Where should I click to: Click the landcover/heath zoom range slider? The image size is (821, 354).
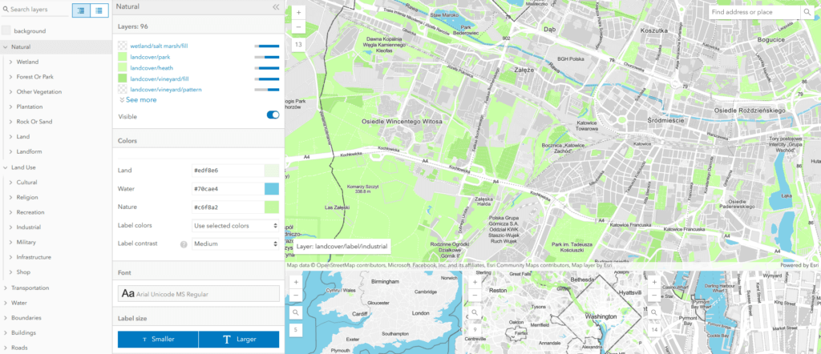tap(267, 68)
